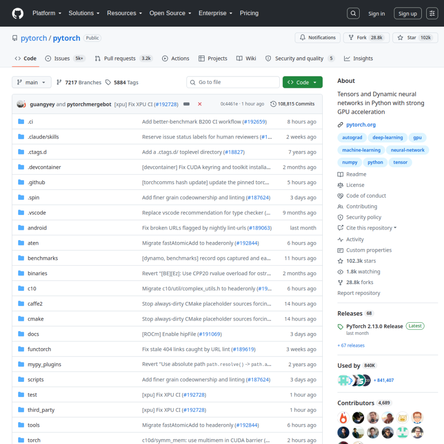Click commit hash 0c4461e
This screenshot has height=444, width=444.
pos(229,104)
